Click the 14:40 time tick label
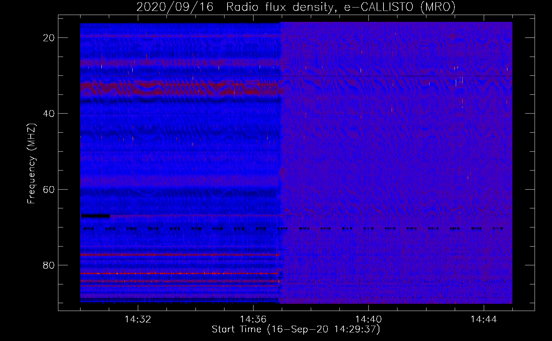The width and height of the screenshot is (552, 341). (368, 320)
